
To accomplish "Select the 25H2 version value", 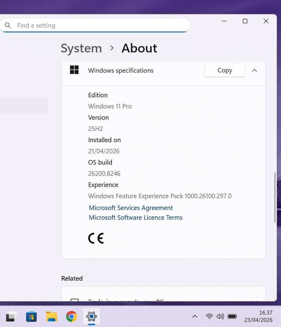I will pyautogui.click(x=95, y=129).
